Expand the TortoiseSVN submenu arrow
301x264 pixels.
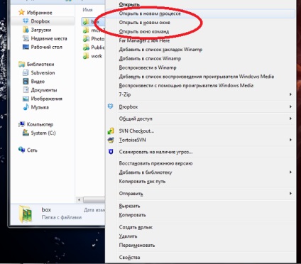click(x=290, y=140)
